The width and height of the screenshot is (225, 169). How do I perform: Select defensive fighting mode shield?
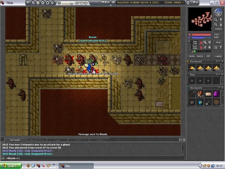tap(210, 43)
